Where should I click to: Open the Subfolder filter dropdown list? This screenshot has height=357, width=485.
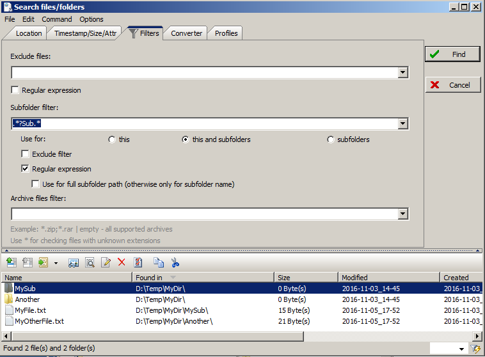[403, 124]
